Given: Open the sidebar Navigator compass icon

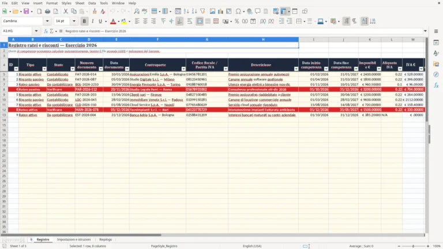Looking at the screenshot, I should (436, 74).
